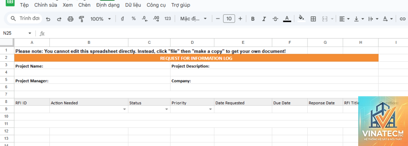The width and height of the screenshot is (408, 146).
Task: Print the spreadsheet with printer icon
Action: click(70, 19)
